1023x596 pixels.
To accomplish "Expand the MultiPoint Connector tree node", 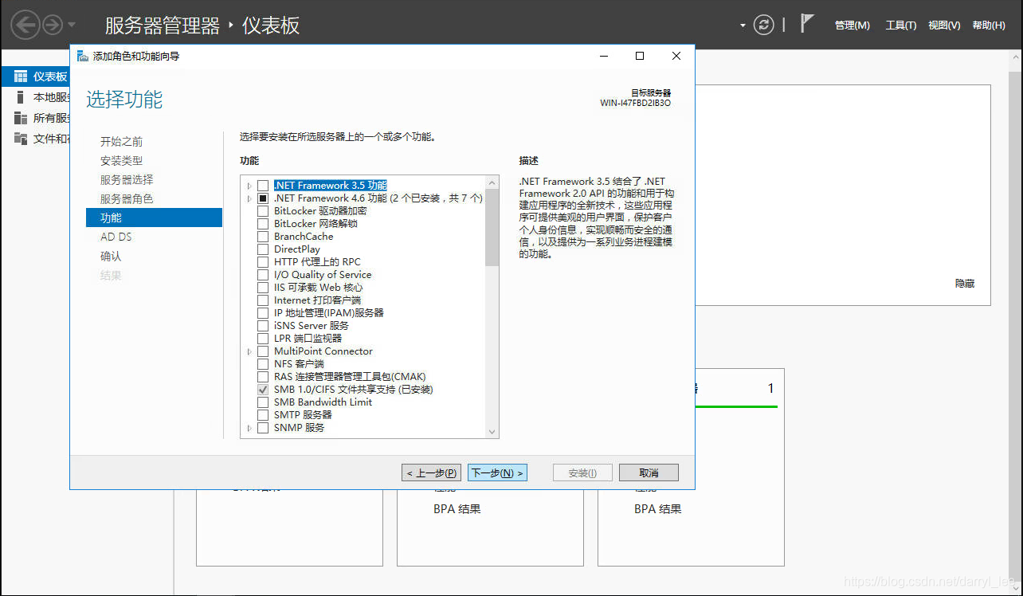I will (249, 351).
